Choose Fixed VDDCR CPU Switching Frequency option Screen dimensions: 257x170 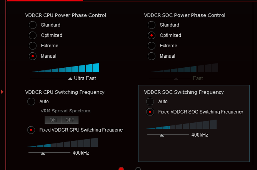(31, 130)
